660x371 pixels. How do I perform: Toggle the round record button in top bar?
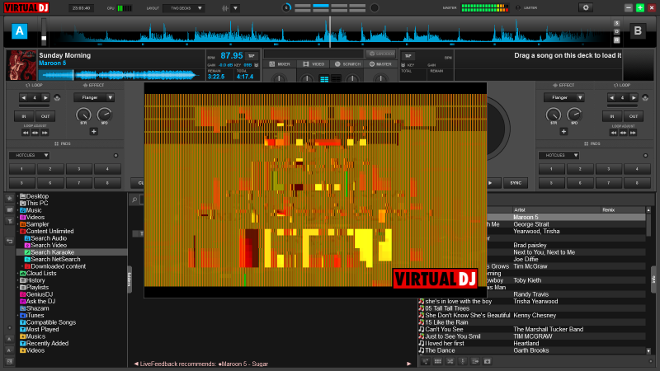[x=375, y=7]
